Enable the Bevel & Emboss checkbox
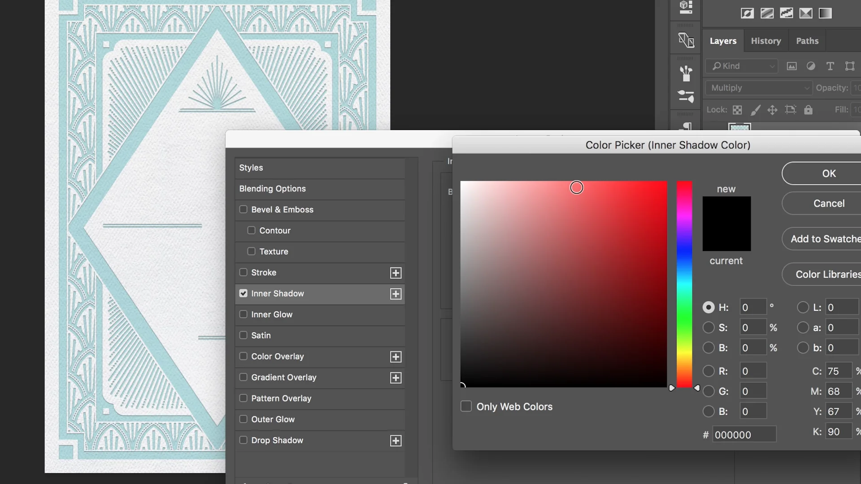 (x=244, y=209)
